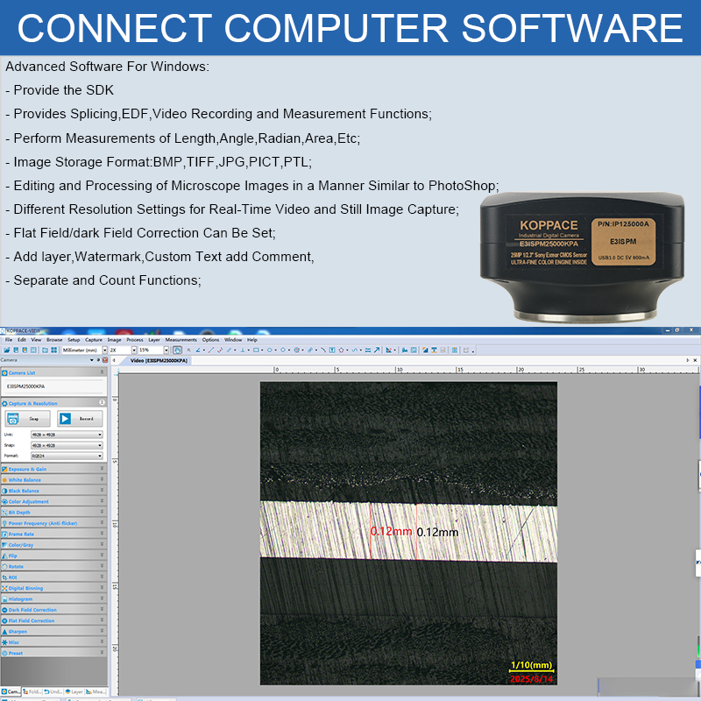Switch to the Layer bottom tab
Viewport: 701px width, 701px height.
pyautogui.click(x=75, y=691)
